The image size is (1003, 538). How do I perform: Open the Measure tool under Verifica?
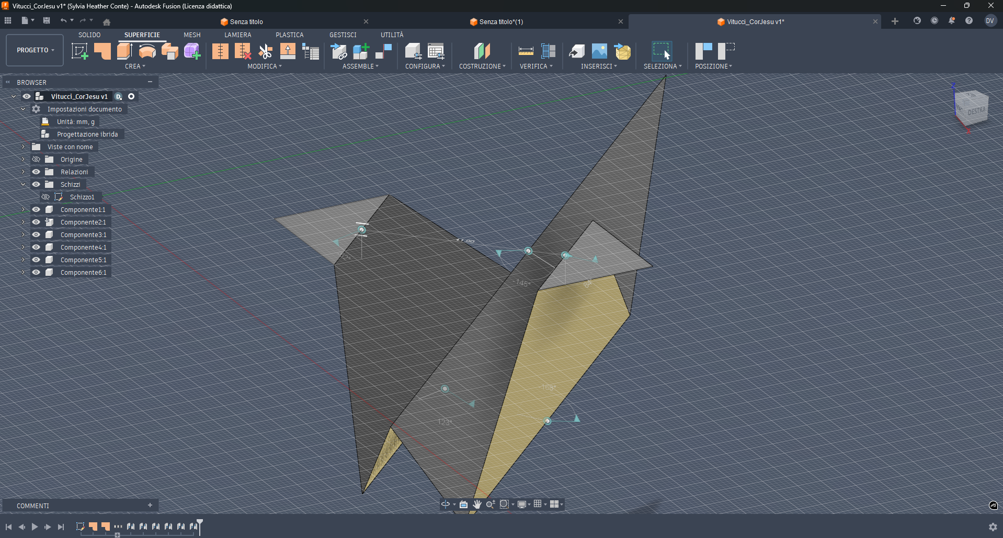point(525,51)
